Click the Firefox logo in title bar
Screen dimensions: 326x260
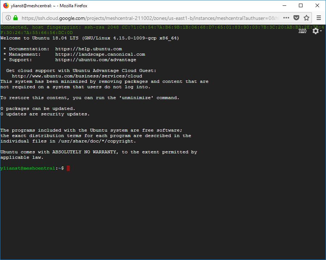[6, 6]
